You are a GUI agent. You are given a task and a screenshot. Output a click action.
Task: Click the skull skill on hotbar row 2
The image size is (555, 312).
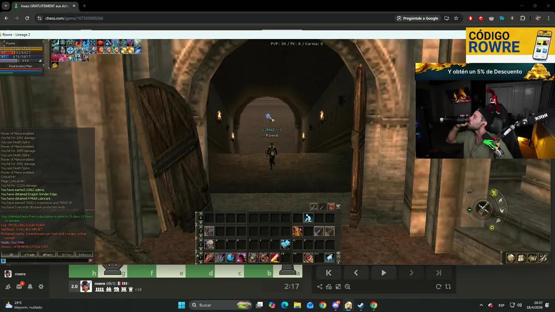pos(209,245)
